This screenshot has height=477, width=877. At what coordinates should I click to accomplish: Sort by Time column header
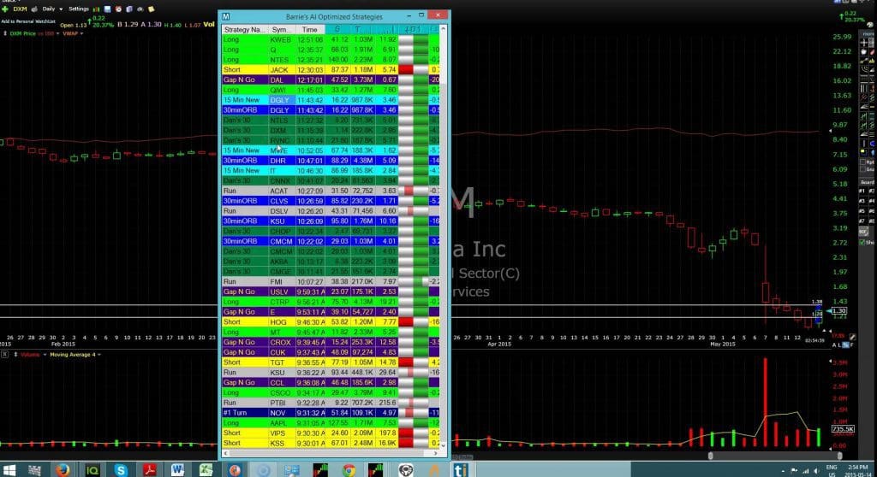coord(309,30)
